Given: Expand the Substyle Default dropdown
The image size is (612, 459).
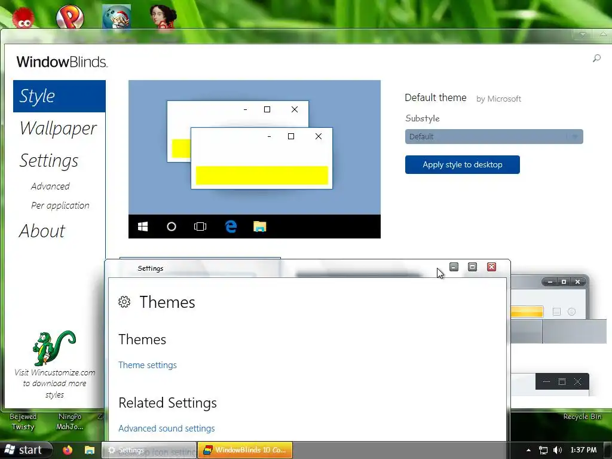Looking at the screenshot, I should tap(494, 137).
